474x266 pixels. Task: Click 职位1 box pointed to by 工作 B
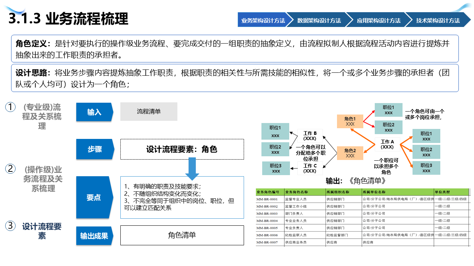pyautogui.click(x=275, y=132)
